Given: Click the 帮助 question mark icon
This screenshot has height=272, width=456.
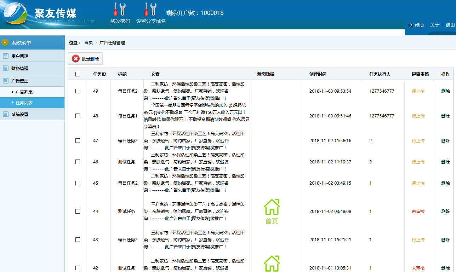Looking at the screenshot, I should [x=411, y=25].
